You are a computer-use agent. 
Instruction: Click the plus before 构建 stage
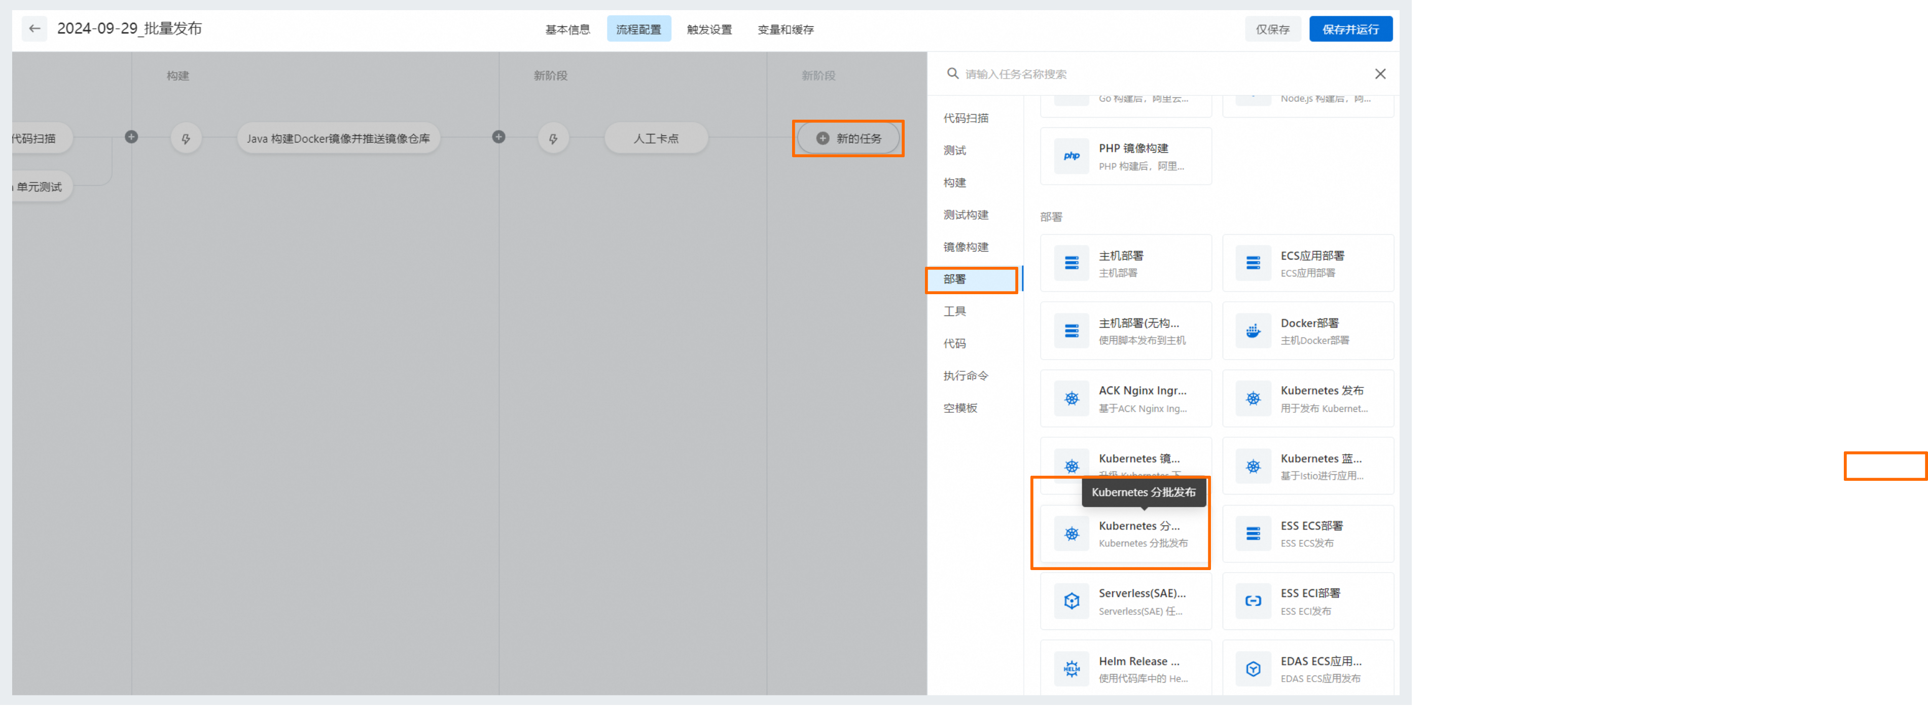pos(131,137)
